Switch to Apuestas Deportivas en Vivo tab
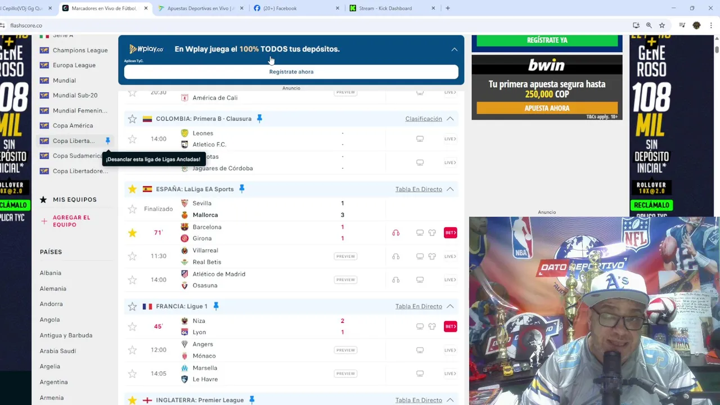Image resolution: width=720 pixels, height=405 pixels. [201, 8]
